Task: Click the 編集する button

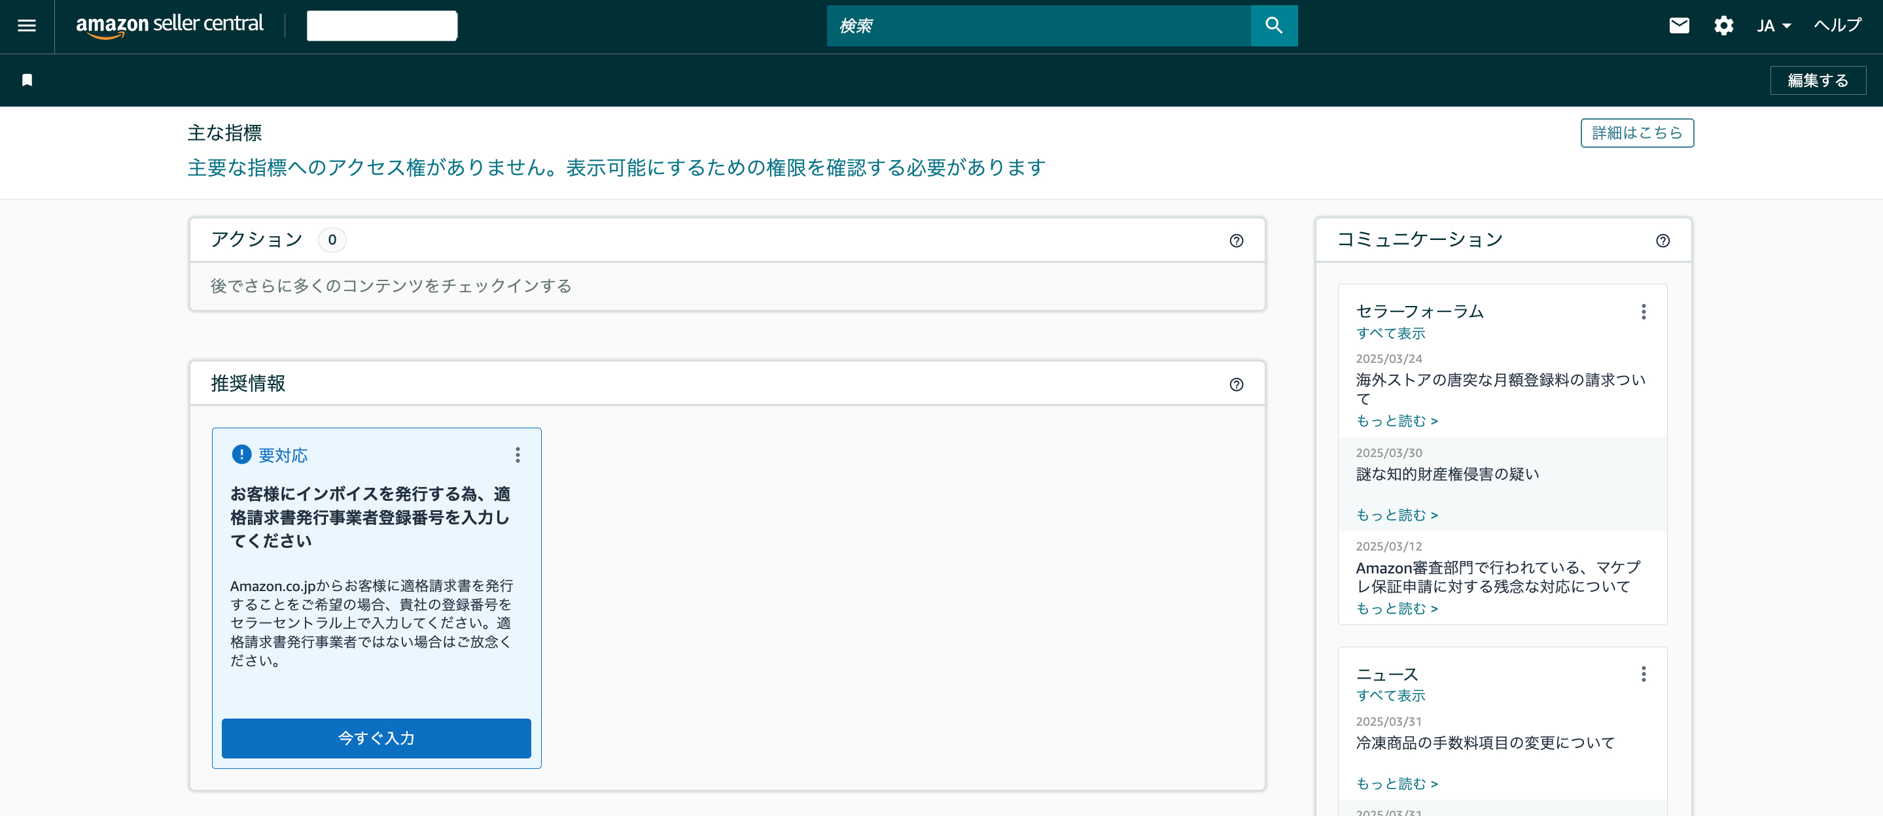Action: click(1817, 80)
